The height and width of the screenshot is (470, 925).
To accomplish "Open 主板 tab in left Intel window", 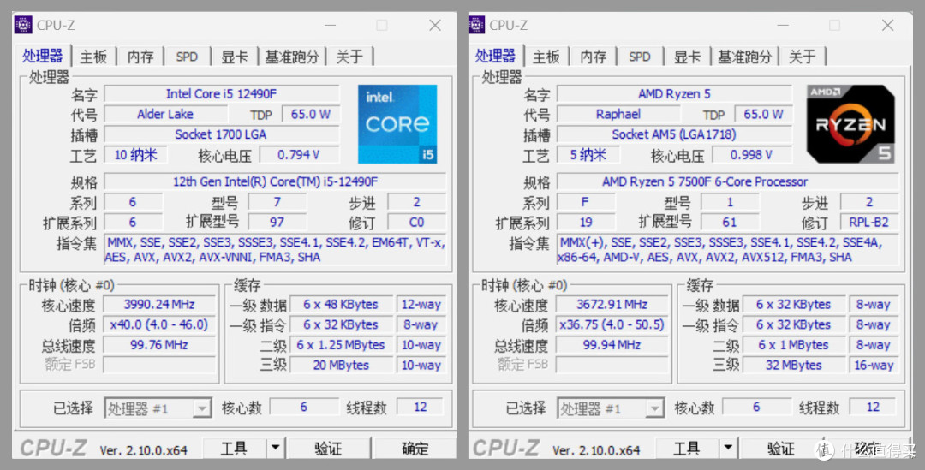I will point(94,57).
